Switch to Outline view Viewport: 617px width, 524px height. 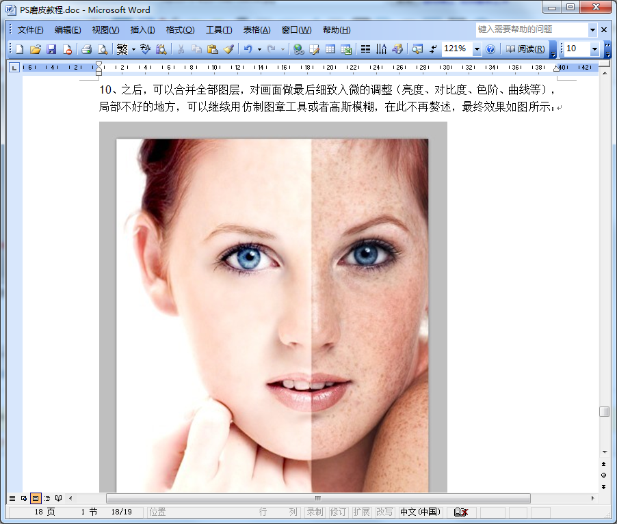coord(47,499)
